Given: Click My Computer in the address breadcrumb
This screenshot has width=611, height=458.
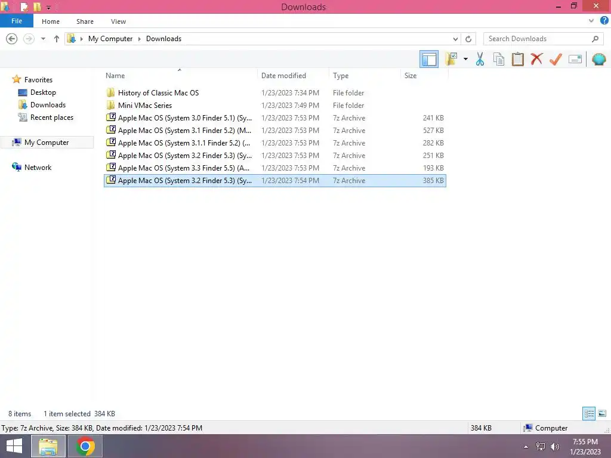Looking at the screenshot, I should [110, 39].
